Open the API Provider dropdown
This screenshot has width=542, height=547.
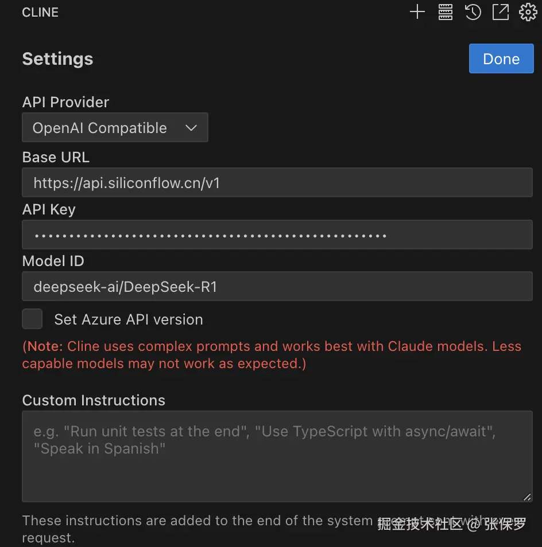pos(115,128)
